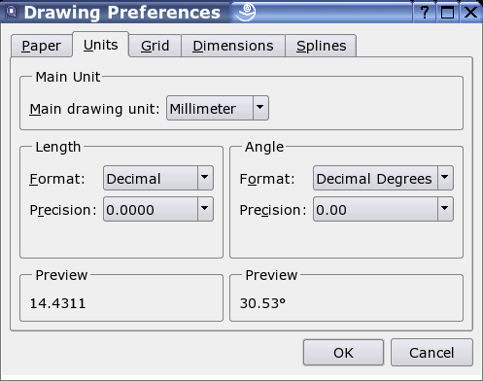This screenshot has width=483, height=381.
Task: Select the Units tab
Action: (x=101, y=45)
